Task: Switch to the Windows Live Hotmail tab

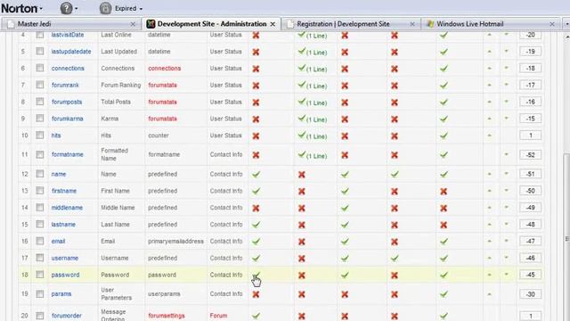Action: pos(491,24)
